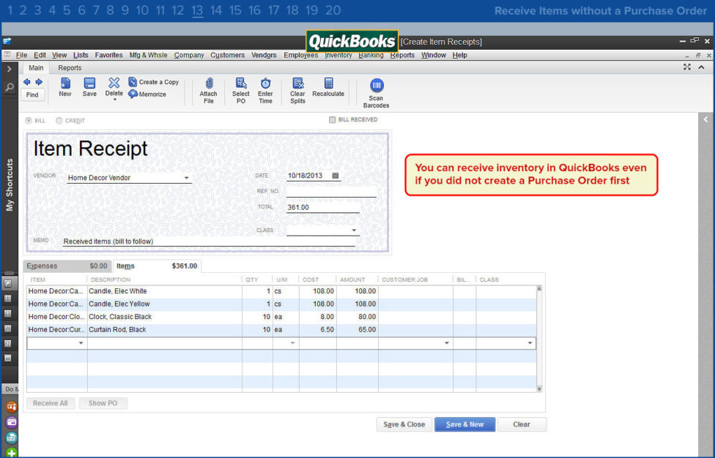Expand the My Shortcuts sidebar arrow
Viewport: 715px width, 458px height.
(x=9, y=69)
